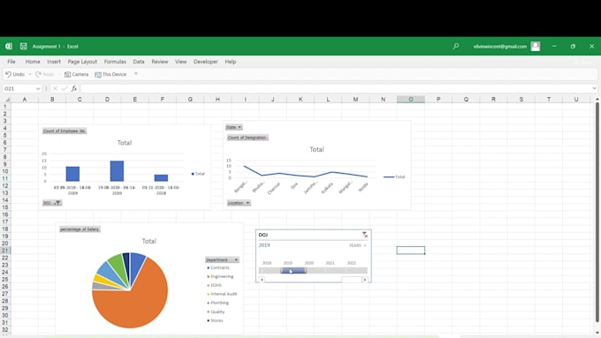Click the enter checkmark in formula bar
The width and height of the screenshot is (601, 338).
[65, 88]
